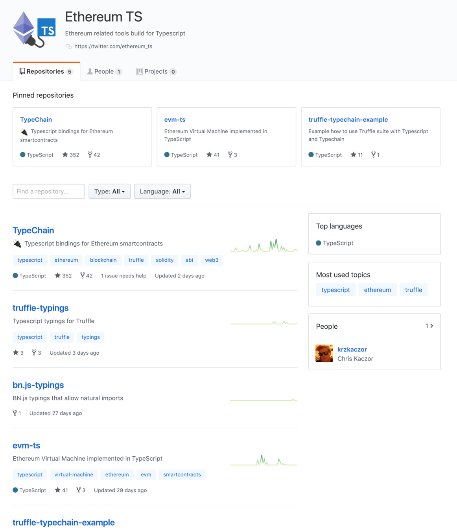Viewport: 457px width, 532px height.
Task: Click the fork count 3 in evm-ts list row
Action: (81, 490)
